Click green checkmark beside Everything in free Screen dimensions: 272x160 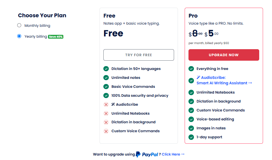click(x=191, y=69)
